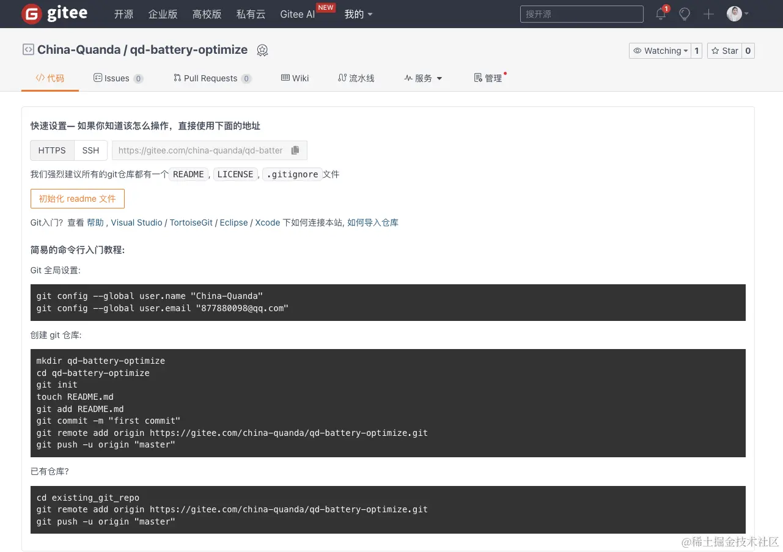This screenshot has height=552, width=783.
Task: Open the Eclipse link
Action: pyautogui.click(x=234, y=223)
